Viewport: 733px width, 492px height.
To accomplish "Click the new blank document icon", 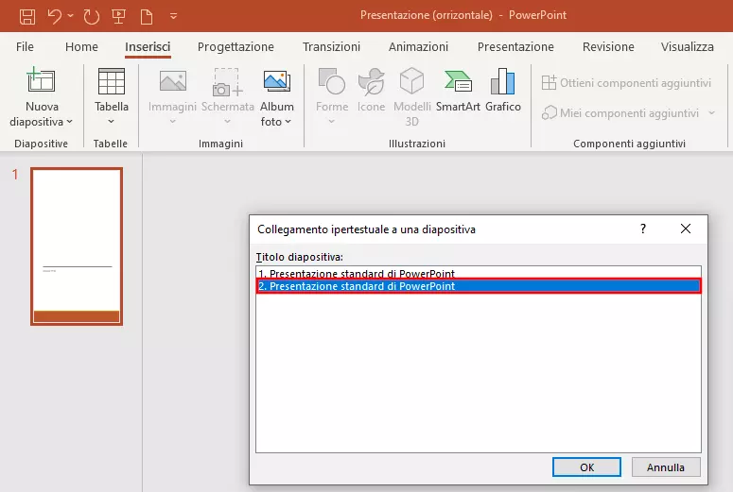I will click(x=148, y=16).
